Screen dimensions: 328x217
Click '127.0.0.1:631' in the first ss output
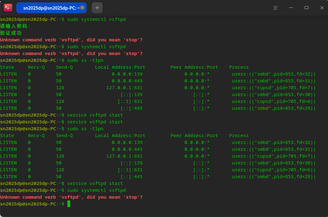tap(125, 88)
